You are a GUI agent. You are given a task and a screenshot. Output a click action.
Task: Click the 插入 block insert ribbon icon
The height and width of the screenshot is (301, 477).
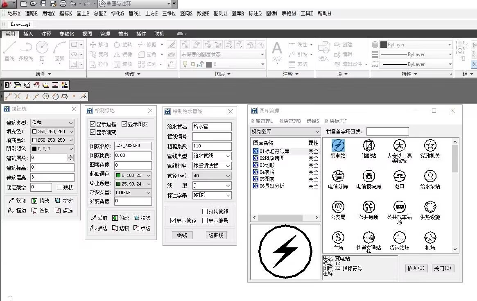tap(324, 49)
